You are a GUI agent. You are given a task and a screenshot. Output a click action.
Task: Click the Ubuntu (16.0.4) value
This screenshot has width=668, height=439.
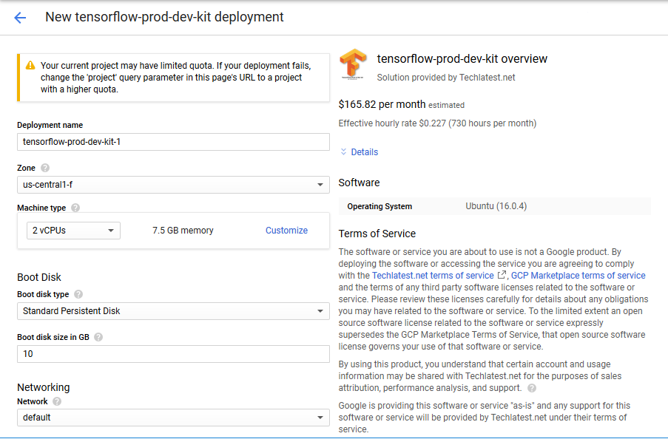496,206
